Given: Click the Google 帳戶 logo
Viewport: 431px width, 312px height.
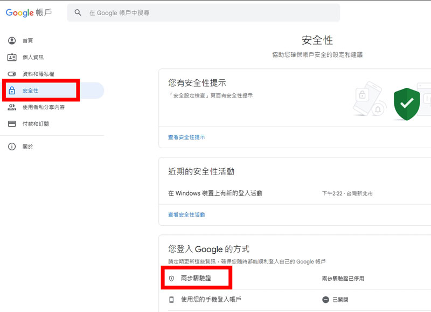Looking at the screenshot, I should [x=29, y=12].
